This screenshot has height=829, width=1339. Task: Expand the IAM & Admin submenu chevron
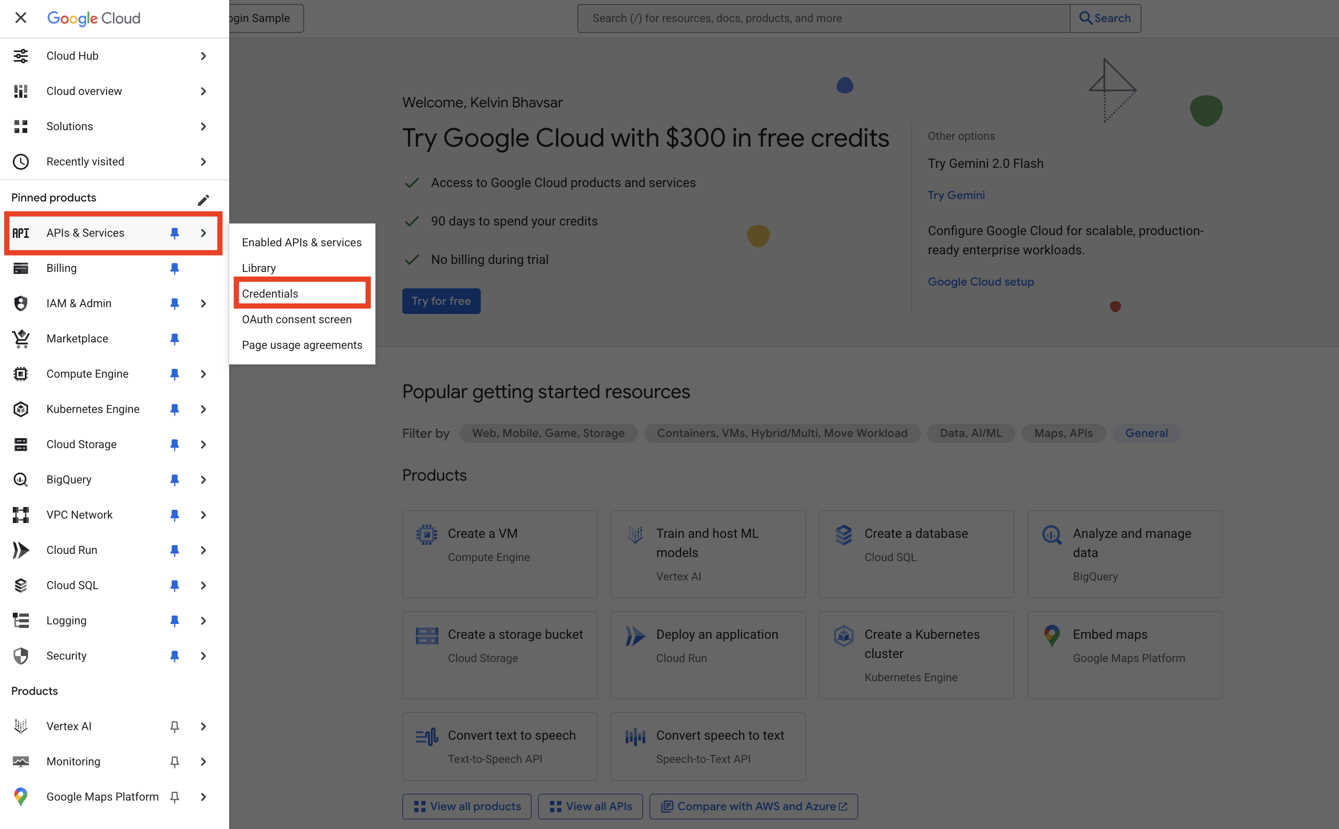click(x=204, y=304)
